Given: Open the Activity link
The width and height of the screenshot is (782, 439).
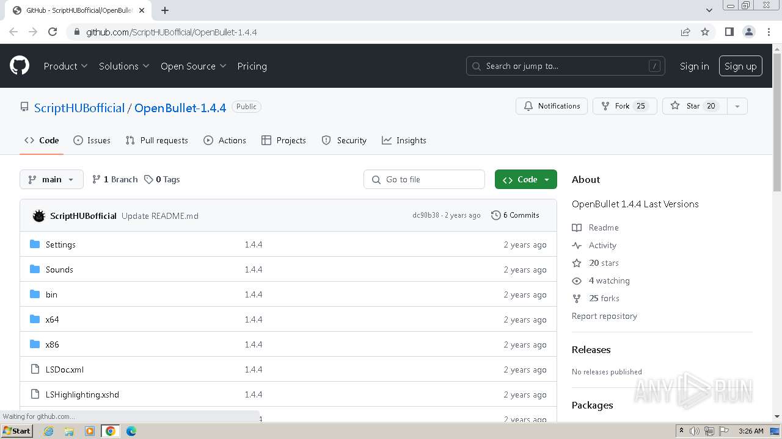Looking at the screenshot, I should [594, 245].
